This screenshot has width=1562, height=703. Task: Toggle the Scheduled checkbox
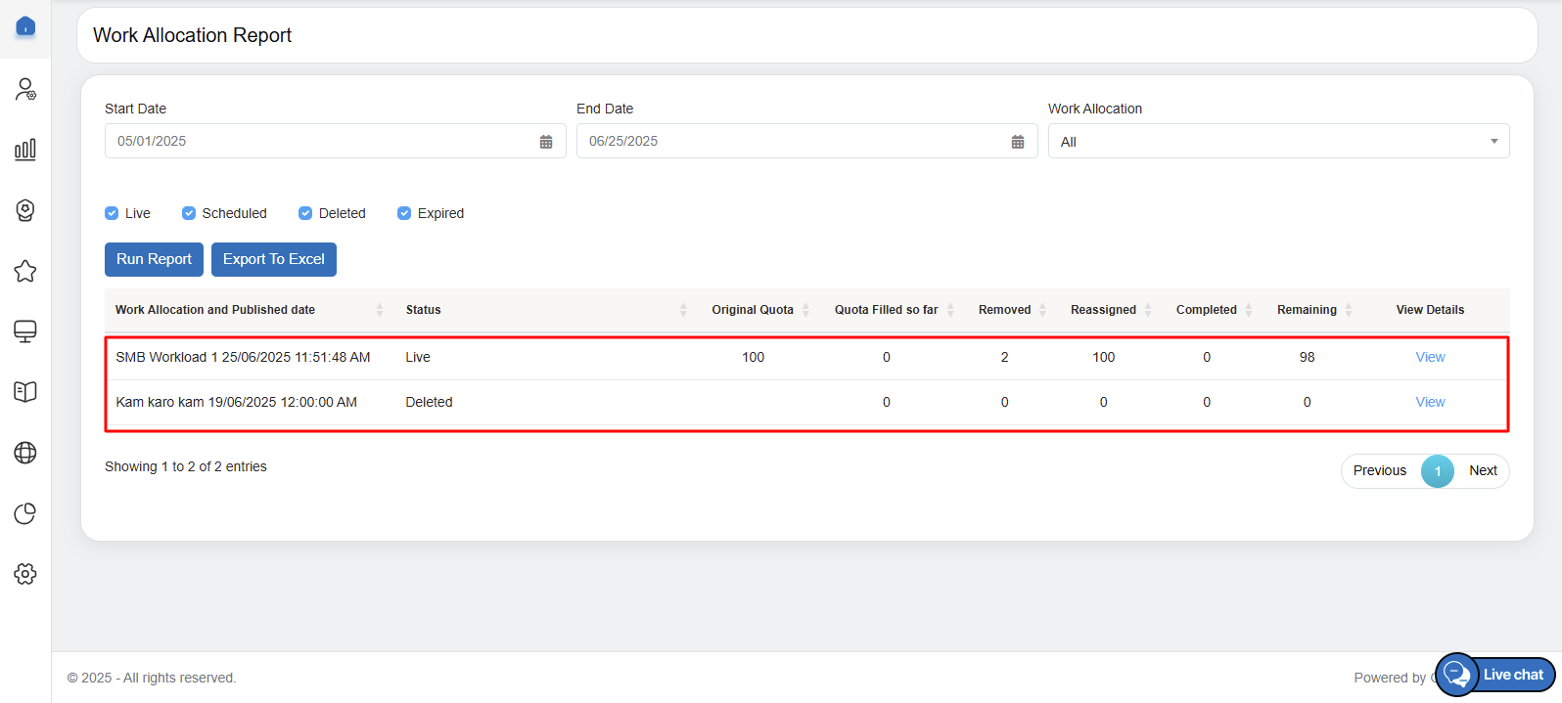click(189, 213)
